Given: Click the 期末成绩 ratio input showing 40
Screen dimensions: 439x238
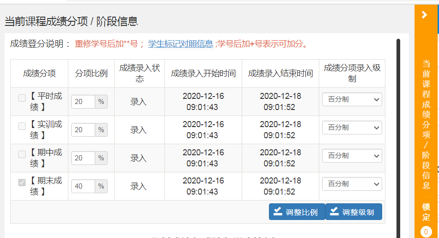Looking at the screenshot, I should 83,186.
